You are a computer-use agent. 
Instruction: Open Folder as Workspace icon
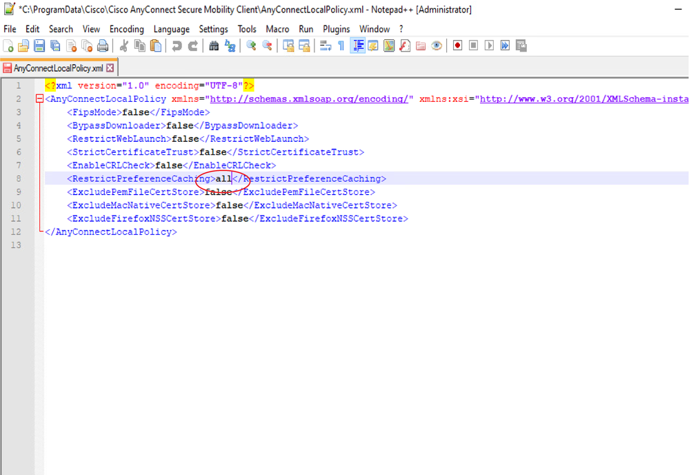point(421,45)
